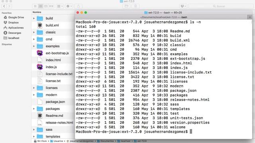Click Sin título in Finder path bar
Image resolution: width=255 pixels, height=143 pixels.
[40, 141]
